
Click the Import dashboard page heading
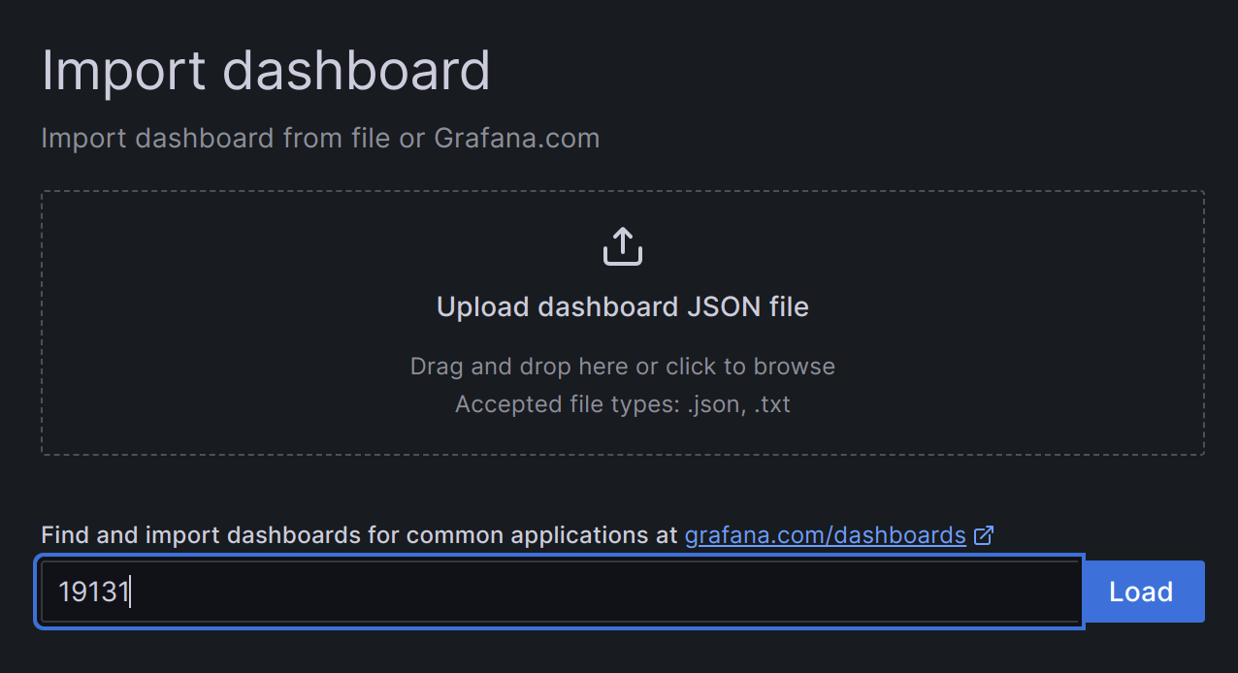tap(265, 69)
